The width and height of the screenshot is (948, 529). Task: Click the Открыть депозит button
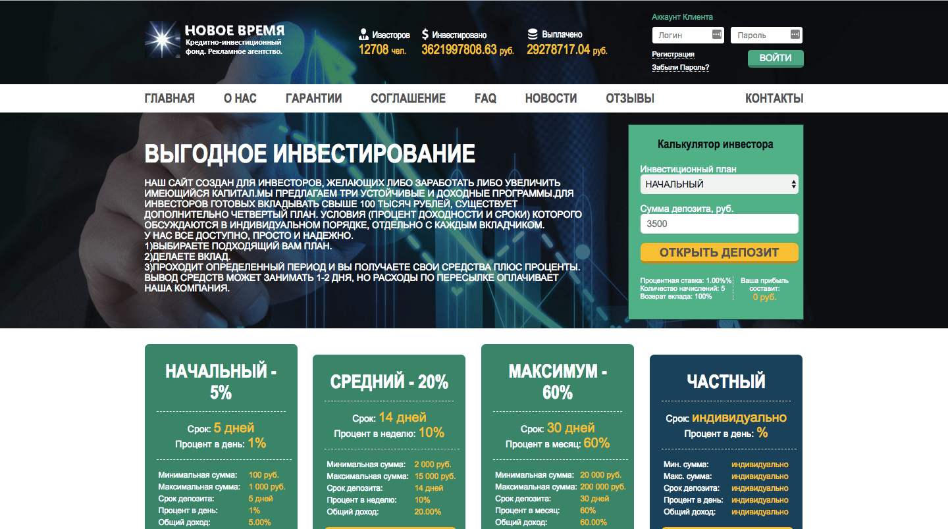(x=719, y=253)
